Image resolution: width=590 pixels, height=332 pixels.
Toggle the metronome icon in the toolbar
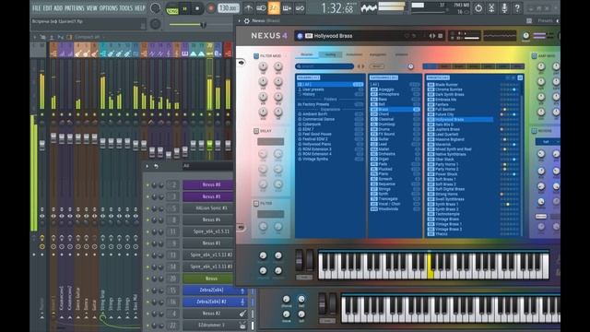[x=248, y=8]
